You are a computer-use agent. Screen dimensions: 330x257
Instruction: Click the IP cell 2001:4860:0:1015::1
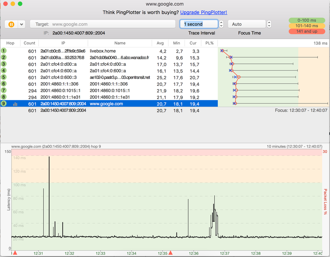coord(60,90)
